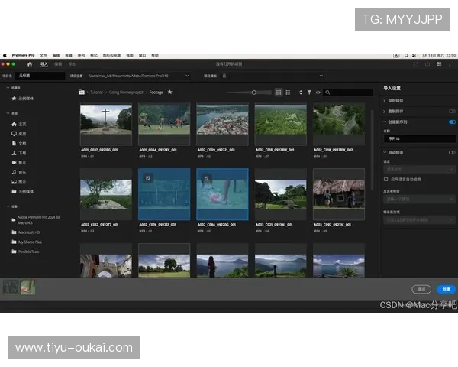Click the eye visibility icon in toolbar
Screen dimensions: 458x367
[x=318, y=92]
